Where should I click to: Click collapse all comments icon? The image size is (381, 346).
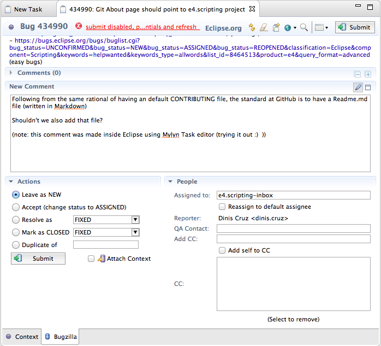[x=357, y=74]
